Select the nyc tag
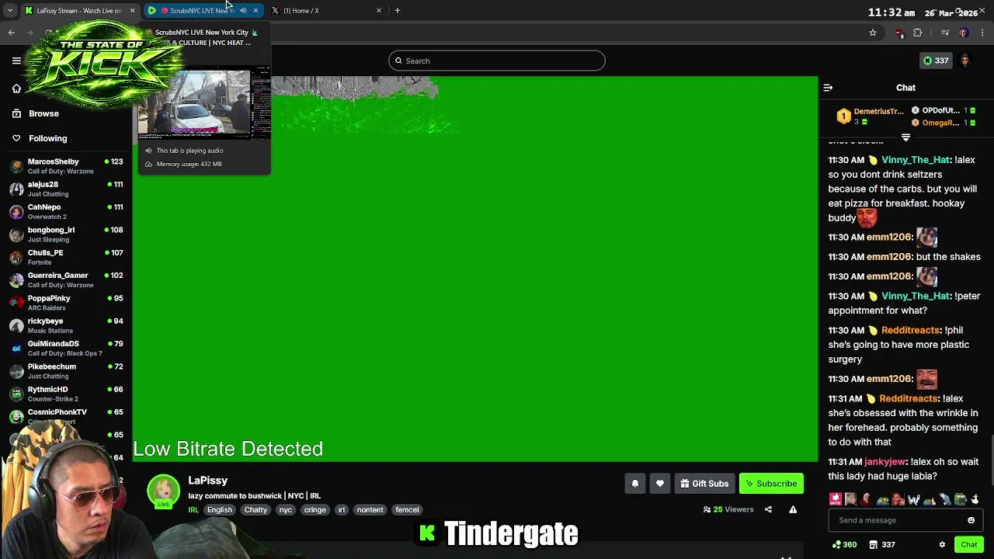Viewport: 994px width, 559px height. tap(286, 510)
